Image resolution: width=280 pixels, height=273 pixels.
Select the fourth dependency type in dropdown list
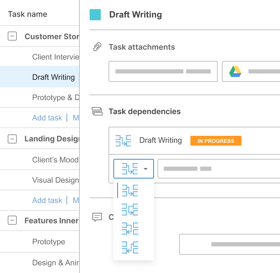pos(130,247)
